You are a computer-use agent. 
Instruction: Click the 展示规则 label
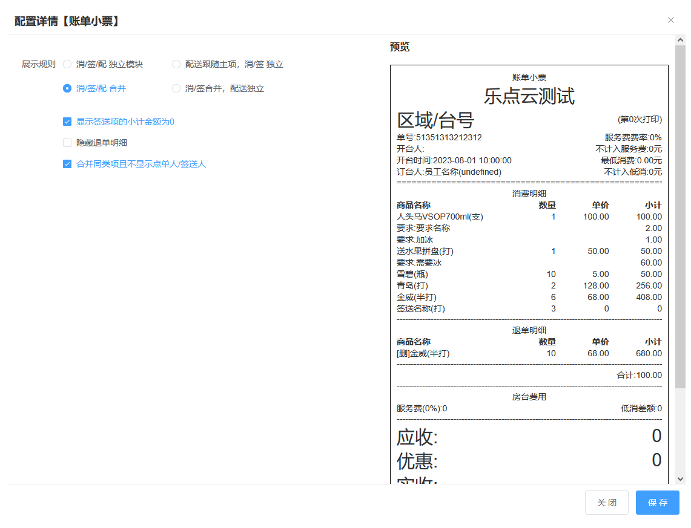point(39,64)
